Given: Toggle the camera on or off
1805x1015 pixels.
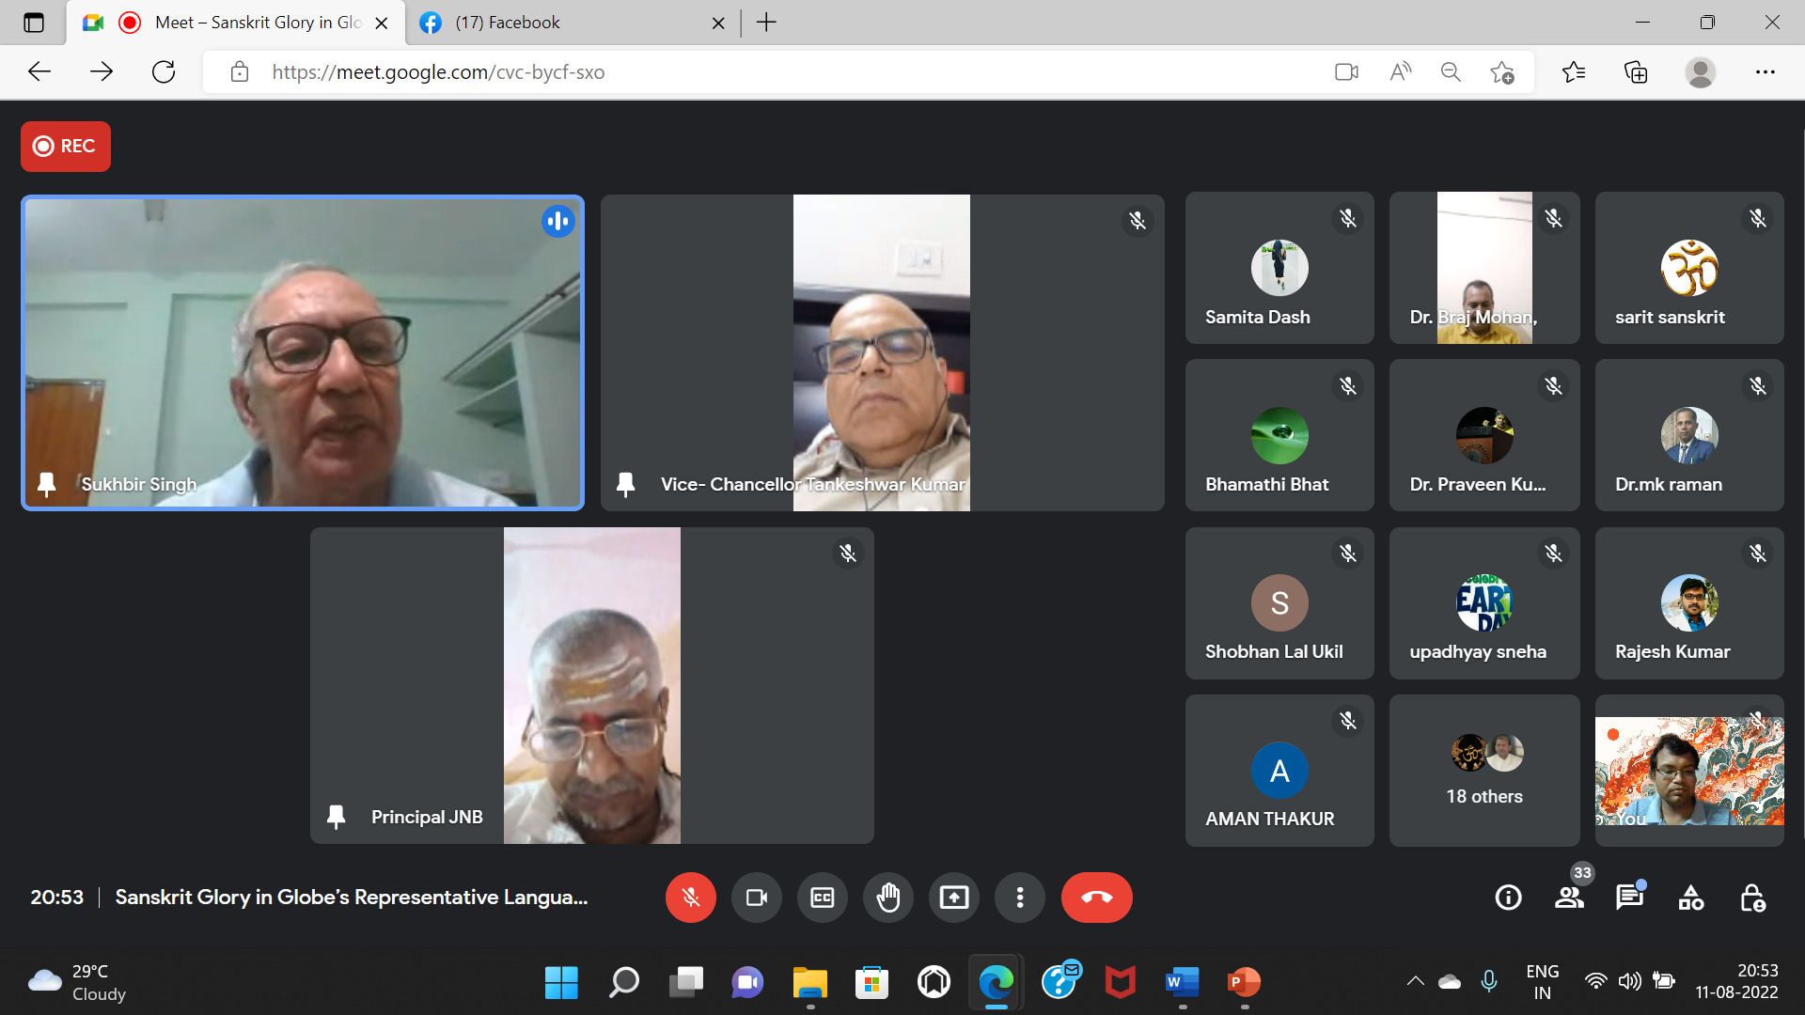Looking at the screenshot, I should coord(756,898).
